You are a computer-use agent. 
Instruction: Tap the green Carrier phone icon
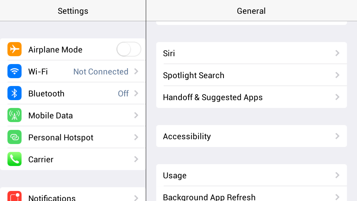click(15, 159)
